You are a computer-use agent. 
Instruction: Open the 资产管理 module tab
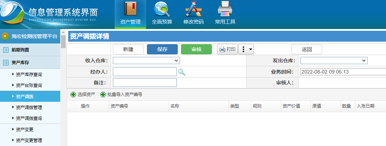[130, 14]
